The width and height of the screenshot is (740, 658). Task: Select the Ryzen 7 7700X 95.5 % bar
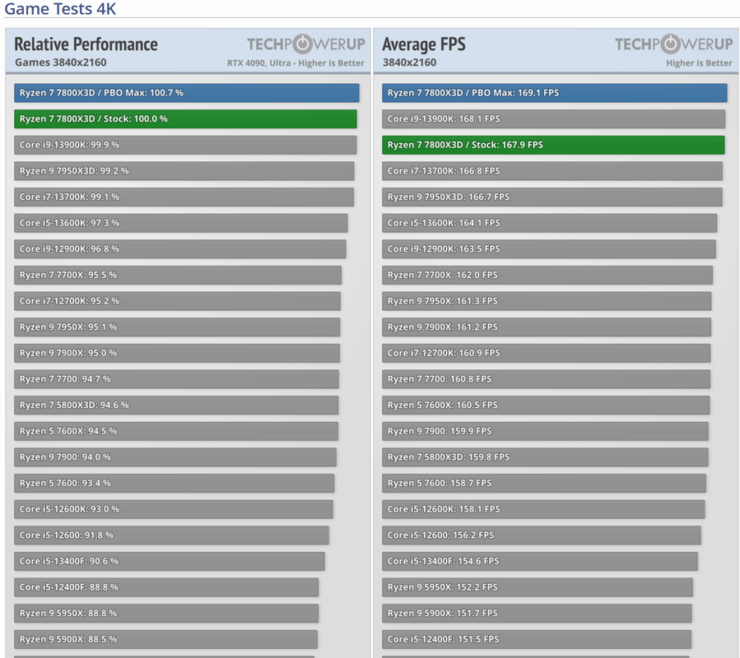(178, 275)
